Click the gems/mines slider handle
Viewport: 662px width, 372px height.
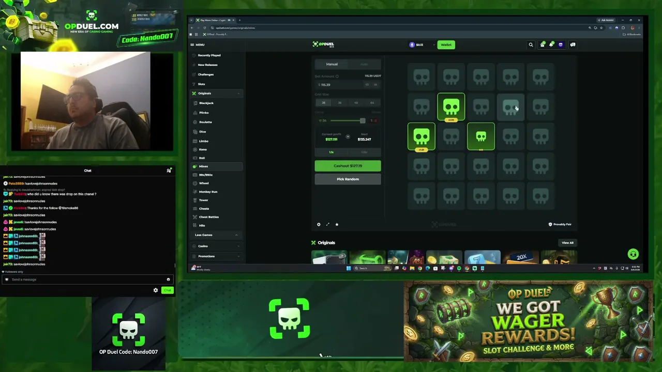click(363, 120)
